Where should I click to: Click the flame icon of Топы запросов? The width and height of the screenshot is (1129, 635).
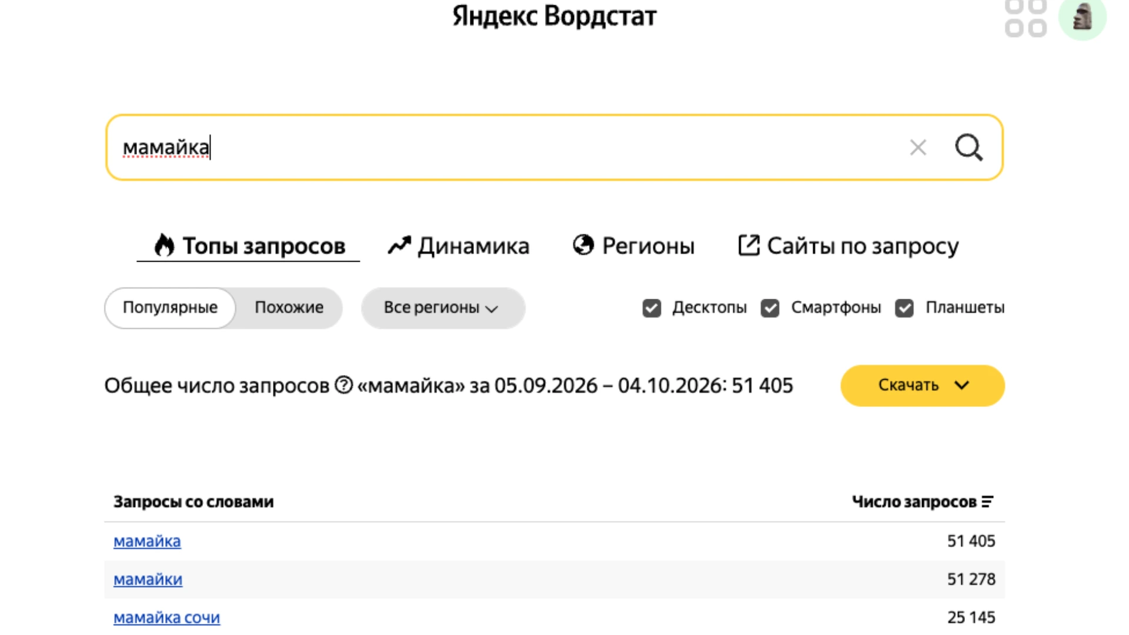(x=164, y=245)
